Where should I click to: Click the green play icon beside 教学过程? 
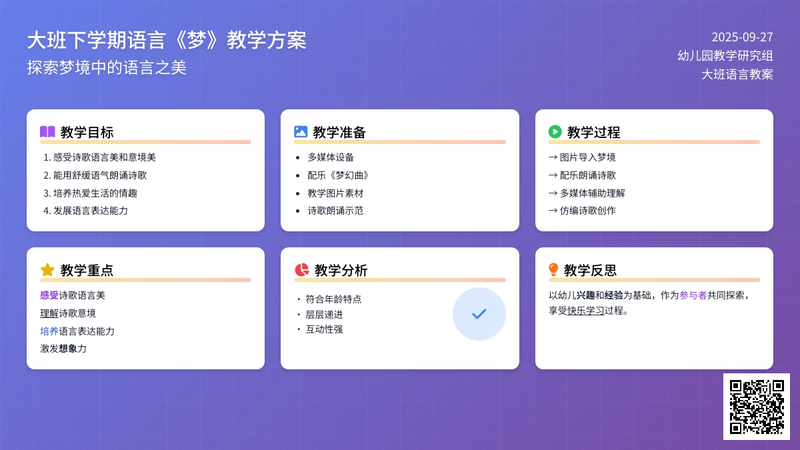point(555,132)
